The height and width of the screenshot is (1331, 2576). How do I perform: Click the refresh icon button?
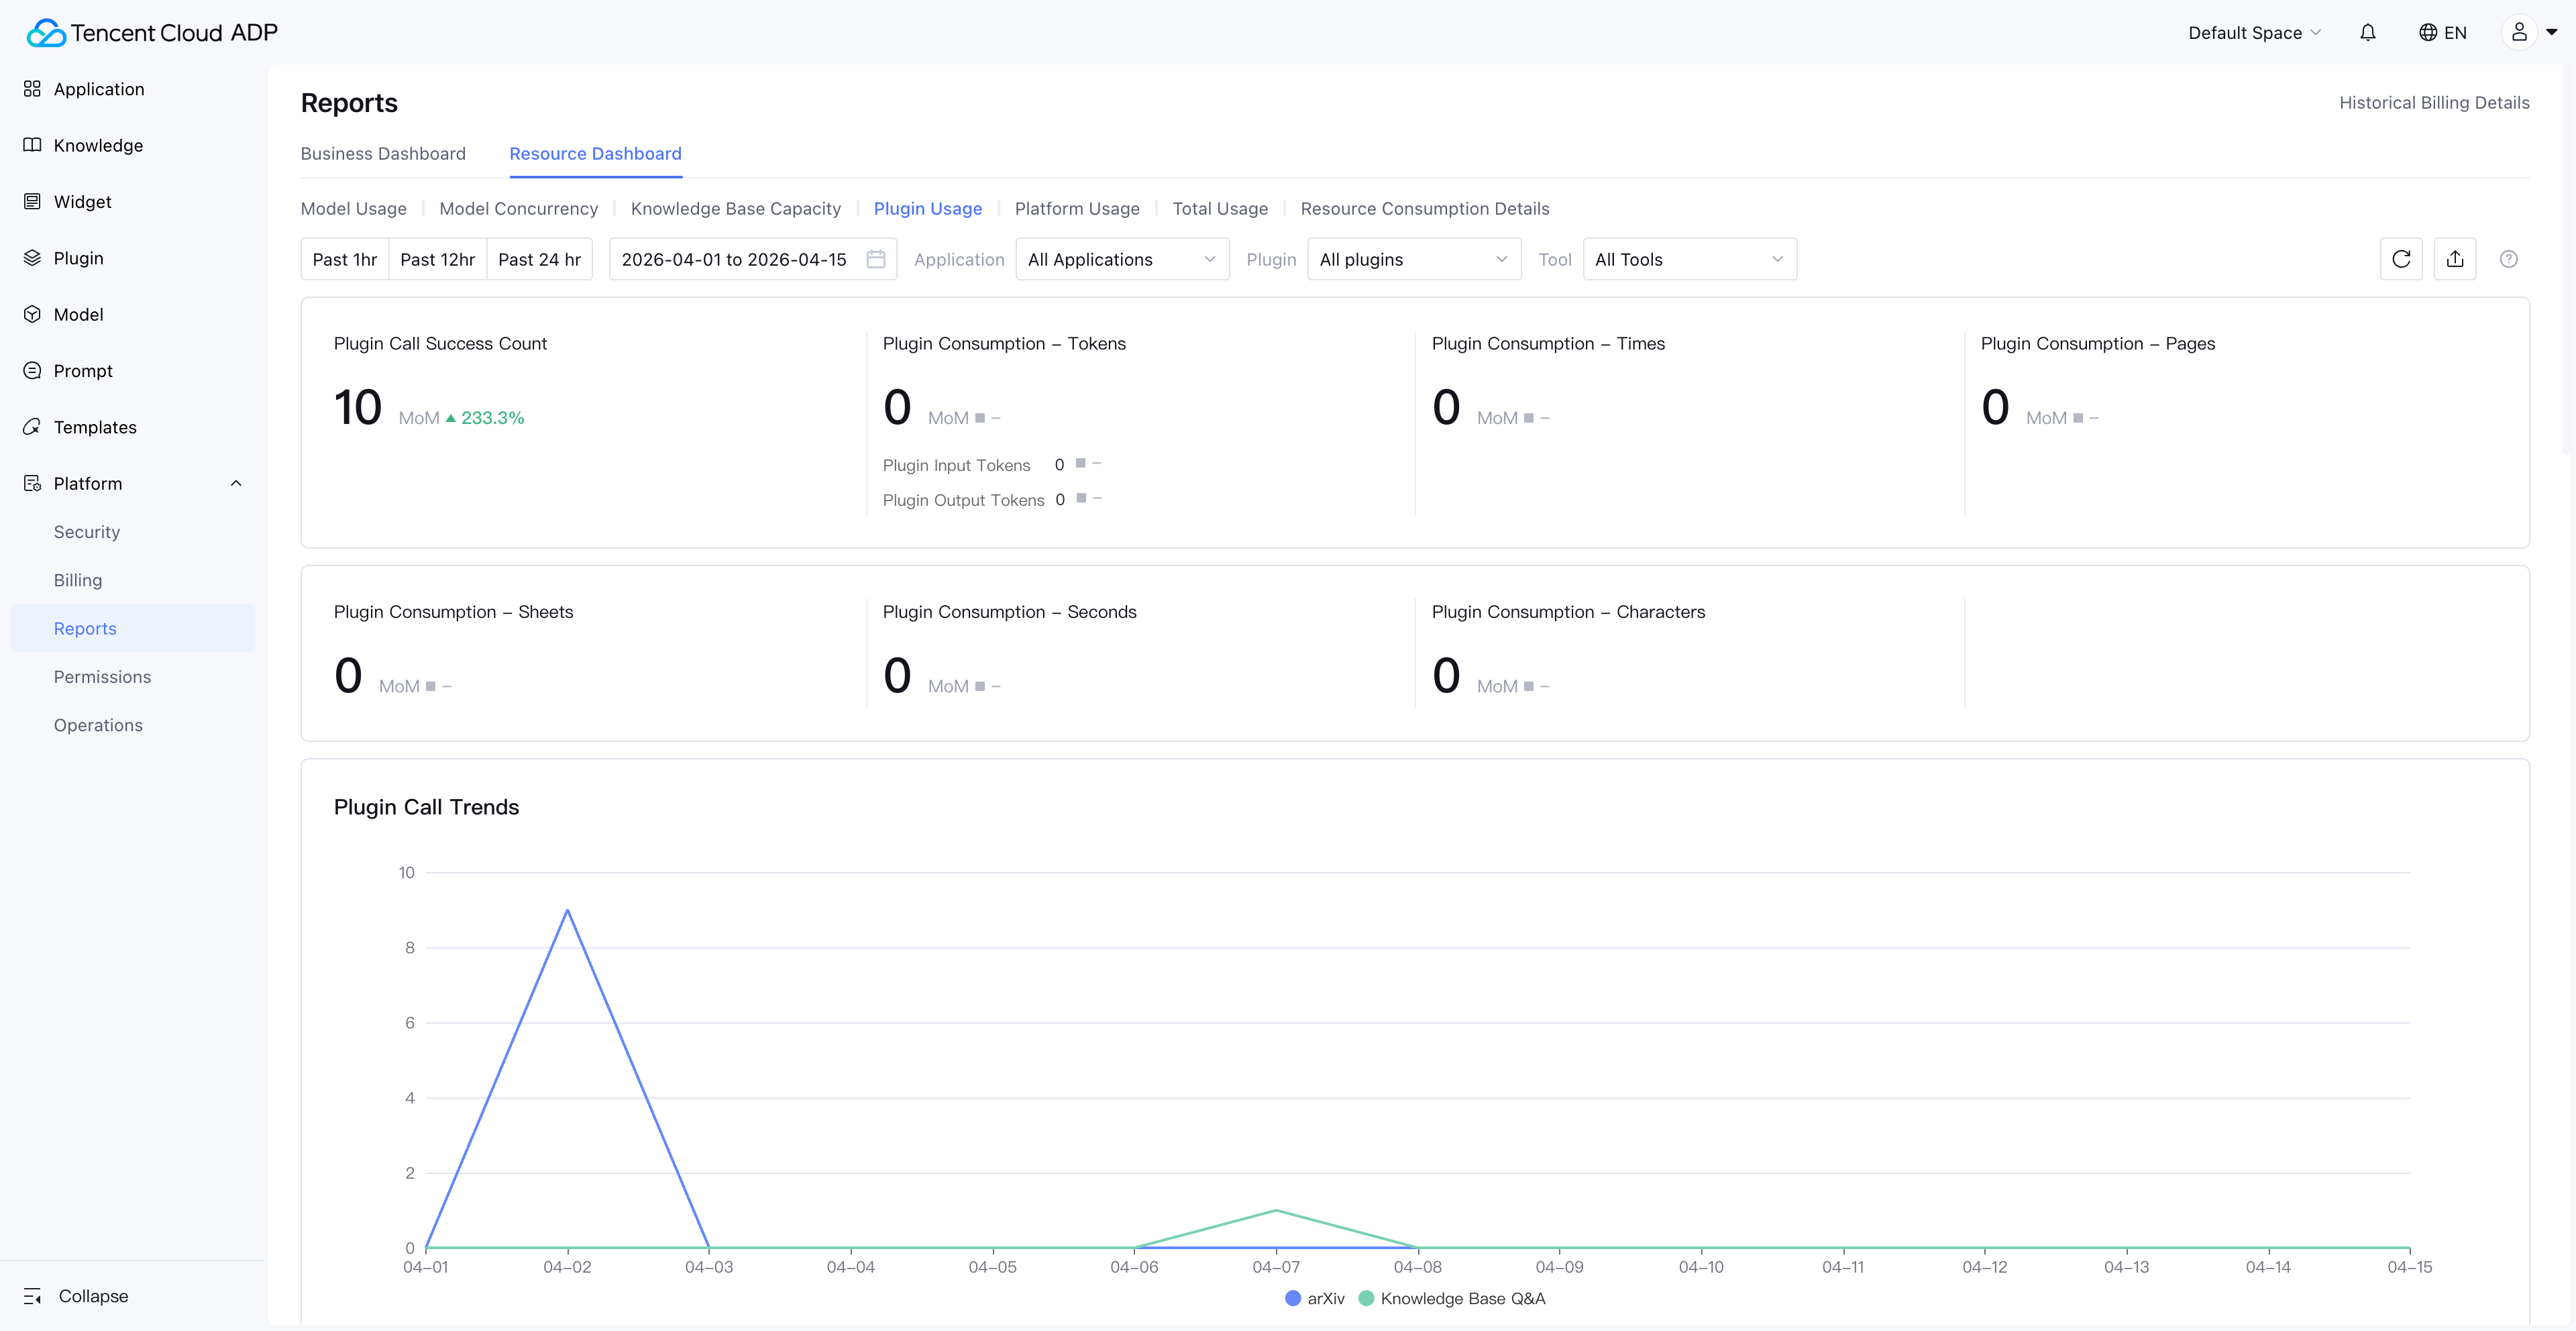pos(2400,259)
